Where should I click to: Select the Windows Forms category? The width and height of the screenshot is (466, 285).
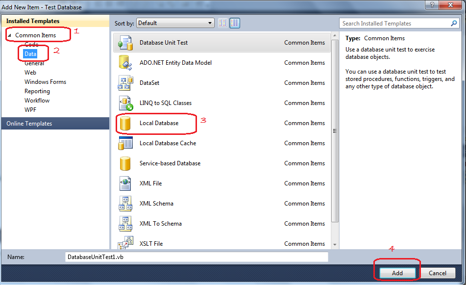click(45, 82)
